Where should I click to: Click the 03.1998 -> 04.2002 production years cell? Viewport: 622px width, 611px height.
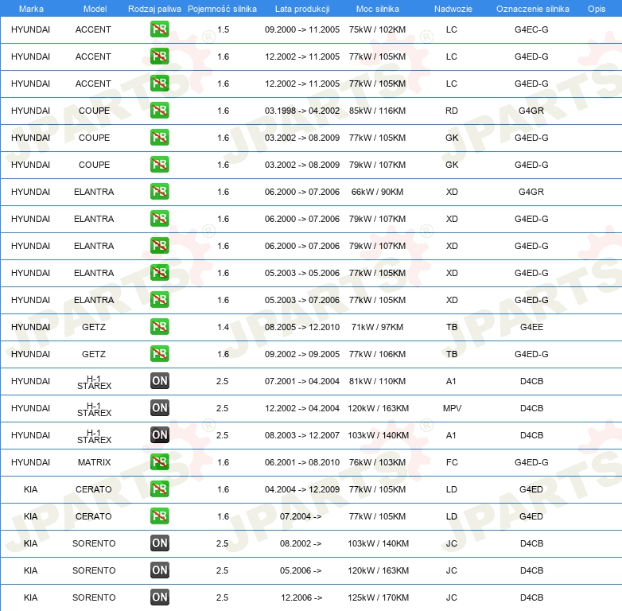[302, 111]
